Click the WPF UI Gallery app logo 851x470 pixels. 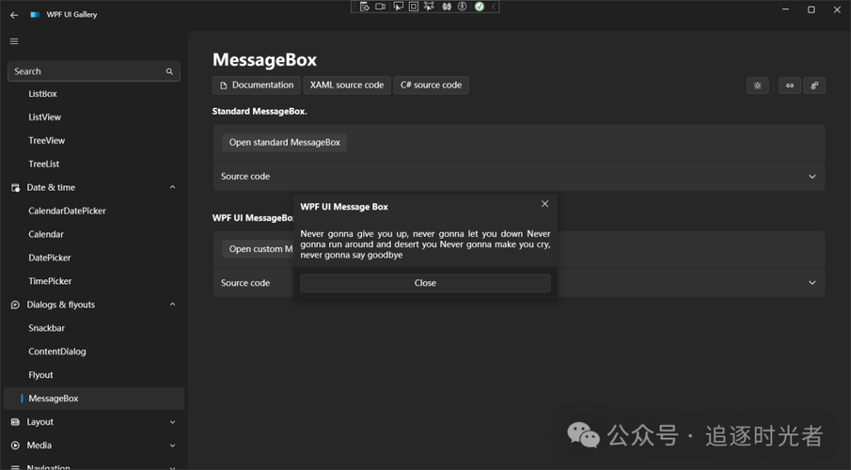click(x=35, y=15)
